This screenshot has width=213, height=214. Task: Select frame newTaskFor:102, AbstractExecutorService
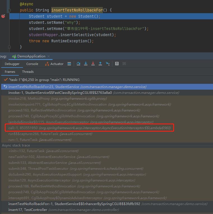[x=107, y=157]
